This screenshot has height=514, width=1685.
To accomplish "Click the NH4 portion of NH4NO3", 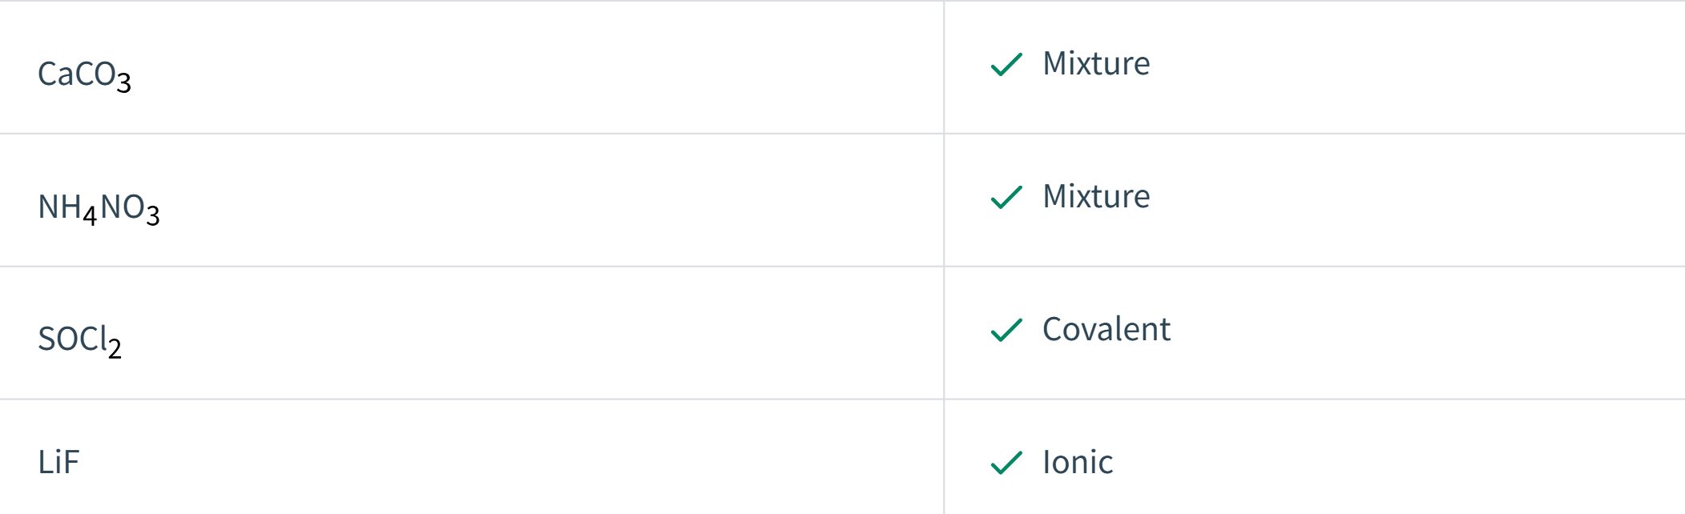I will tap(67, 210).
